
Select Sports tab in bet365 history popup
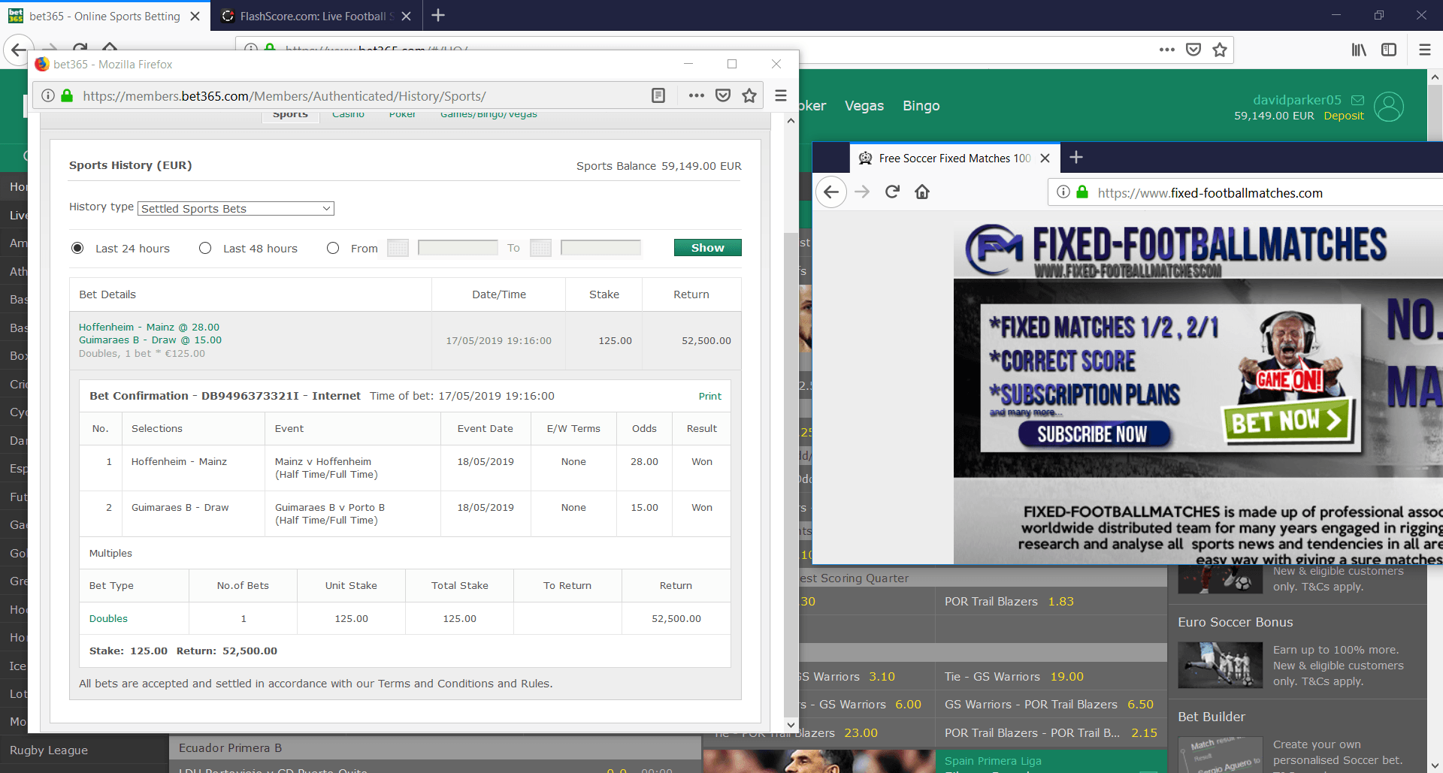click(x=290, y=115)
